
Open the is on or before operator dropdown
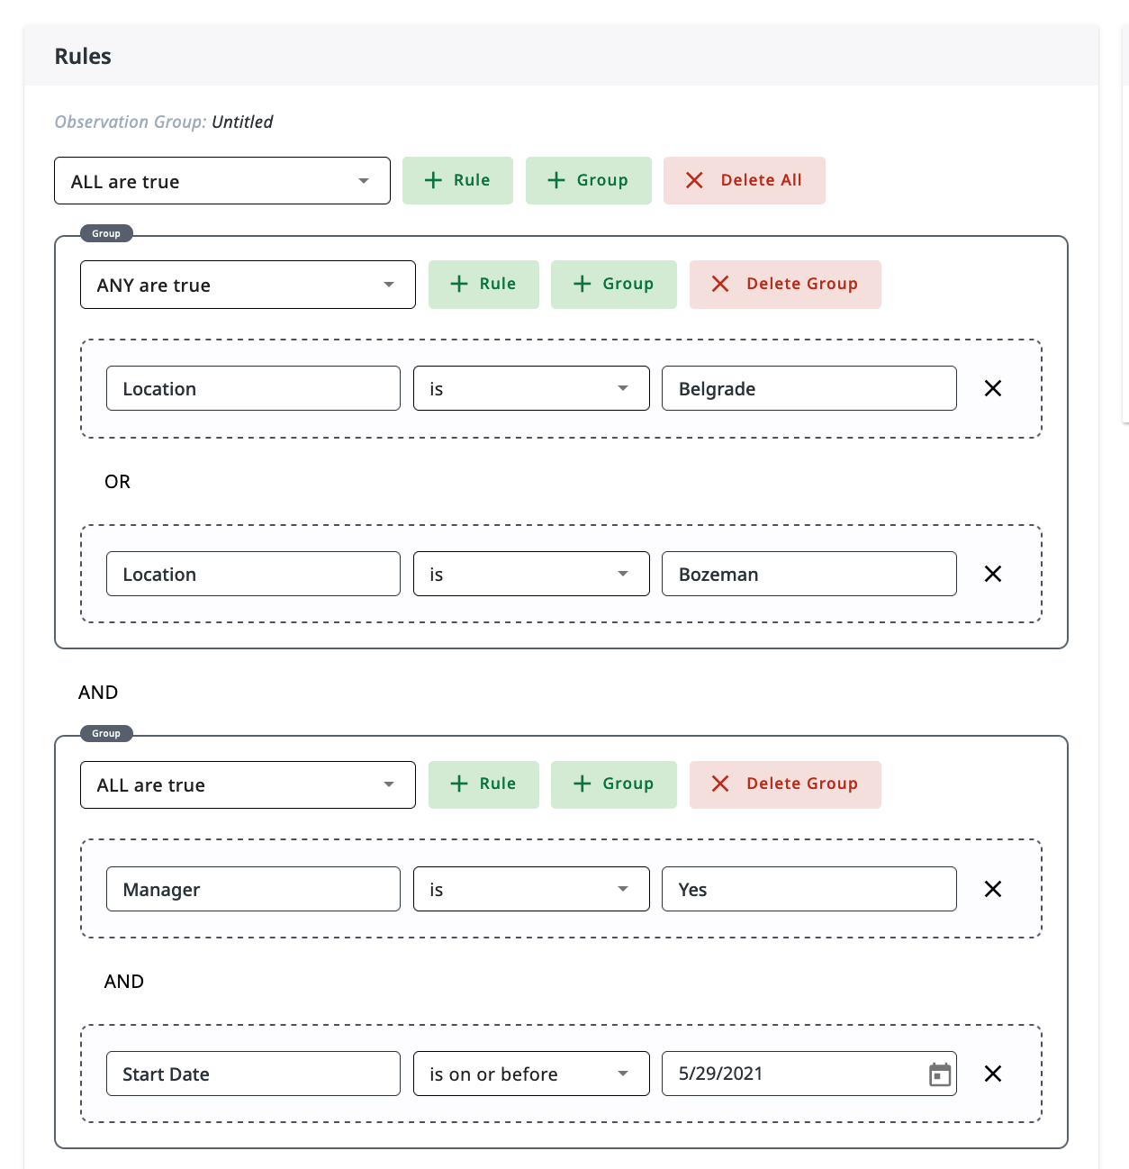tap(530, 1074)
